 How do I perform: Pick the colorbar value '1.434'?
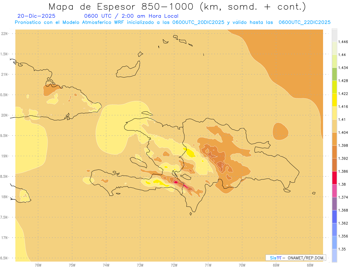(x=343, y=68)
